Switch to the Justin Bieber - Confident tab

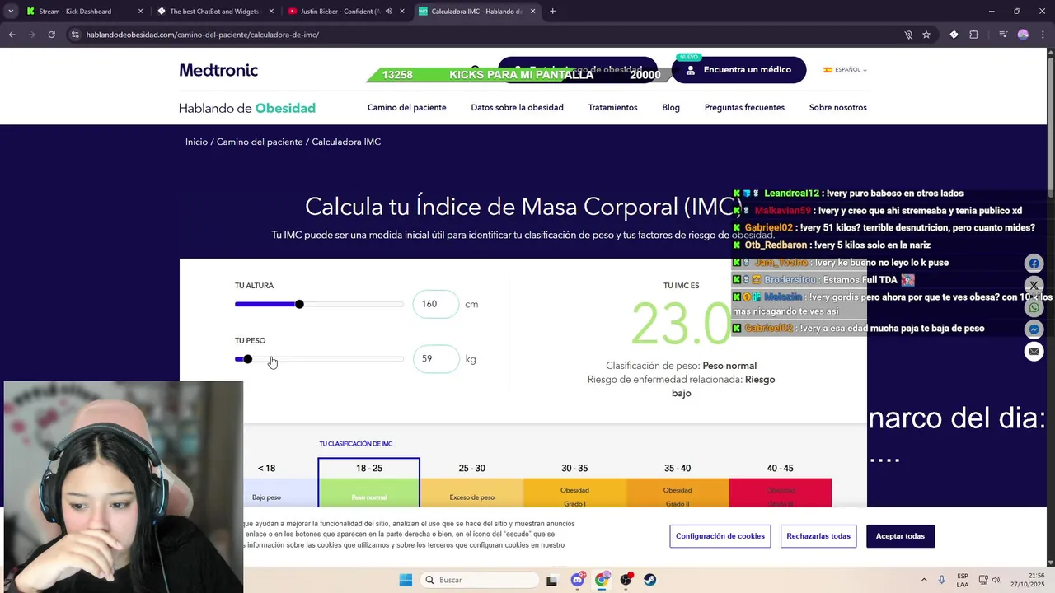pyautogui.click(x=340, y=12)
